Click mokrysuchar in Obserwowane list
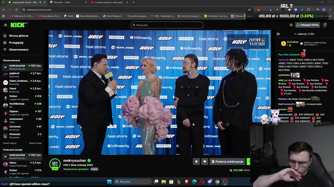 point(22,67)
